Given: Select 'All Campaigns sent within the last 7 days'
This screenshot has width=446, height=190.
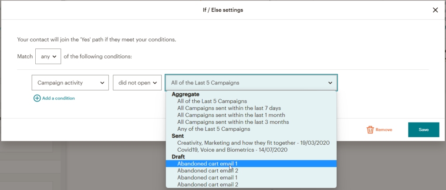Looking at the screenshot, I should click(229, 108).
